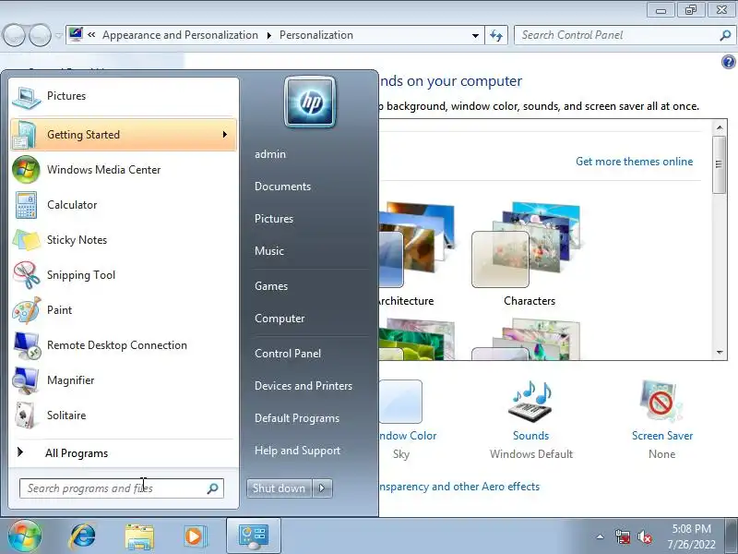This screenshot has height=554, width=738.
Task: Open Pictures from the Start menu program list
Action: (124, 96)
